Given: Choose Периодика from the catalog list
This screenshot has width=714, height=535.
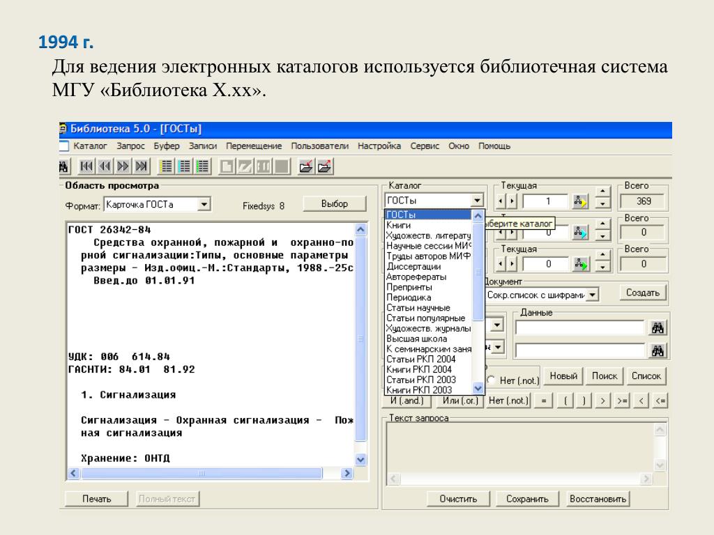Looking at the screenshot, I should coord(428,297).
